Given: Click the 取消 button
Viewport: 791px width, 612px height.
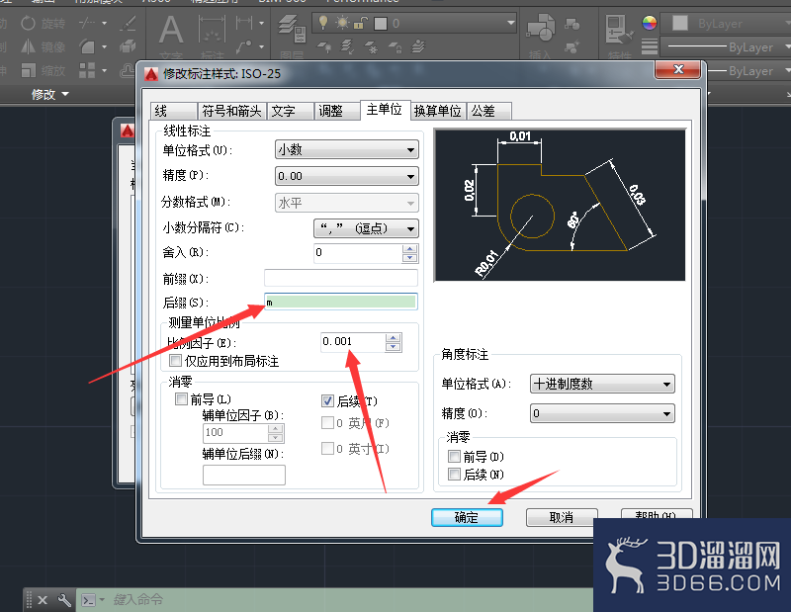Looking at the screenshot, I should pos(562,517).
